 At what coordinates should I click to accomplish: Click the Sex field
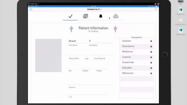(x=72, y=67)
